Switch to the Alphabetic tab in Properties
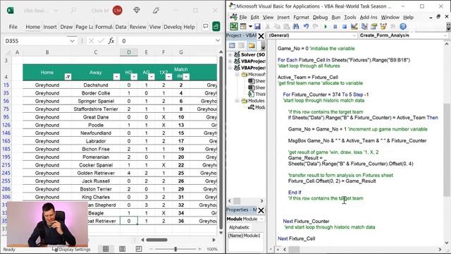Image resolution: width=451 pixels, height=254 pixels. 239,227
